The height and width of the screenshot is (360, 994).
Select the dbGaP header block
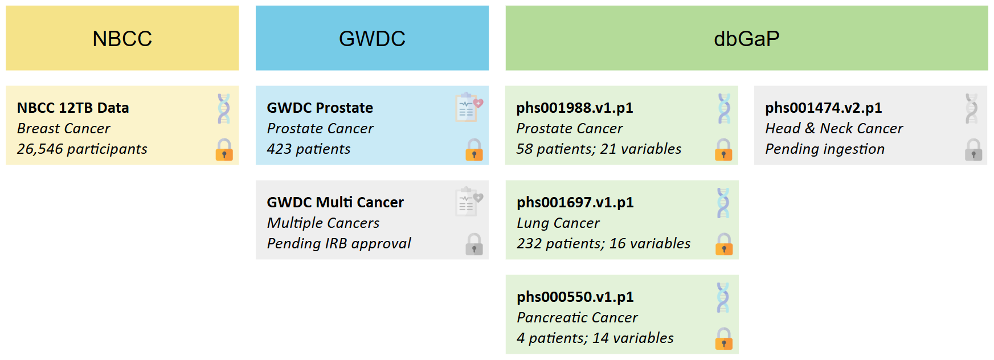746,38
